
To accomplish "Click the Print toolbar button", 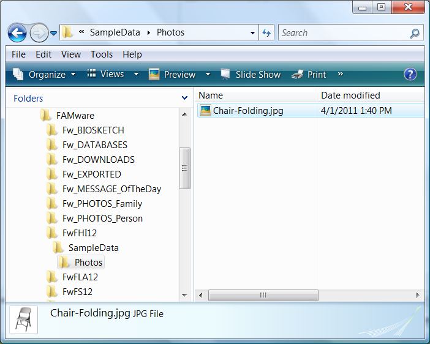I will [309, 74].
